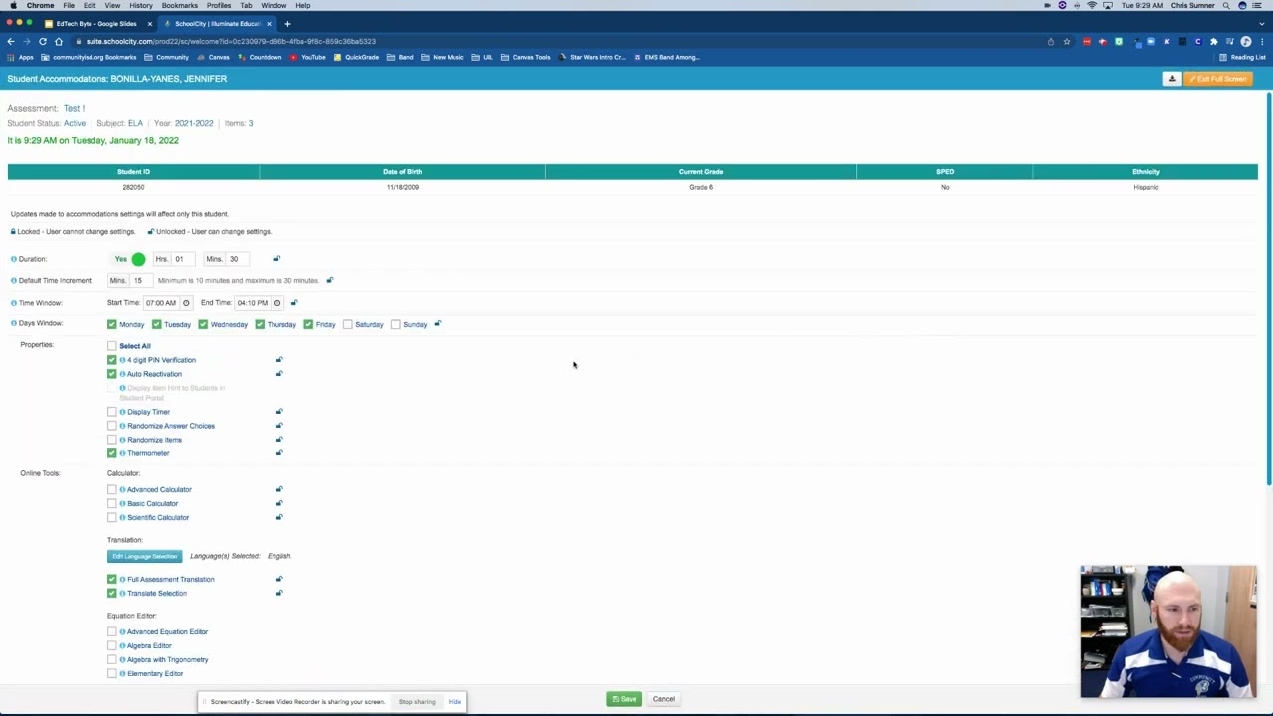Click the download icon button in header

pyautogui.click(x=1172, y=79)
